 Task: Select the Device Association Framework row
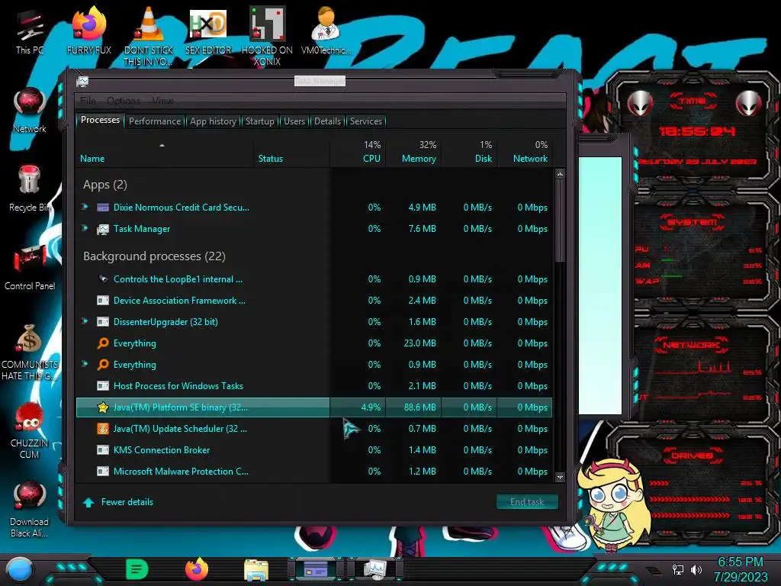[313, 301]
